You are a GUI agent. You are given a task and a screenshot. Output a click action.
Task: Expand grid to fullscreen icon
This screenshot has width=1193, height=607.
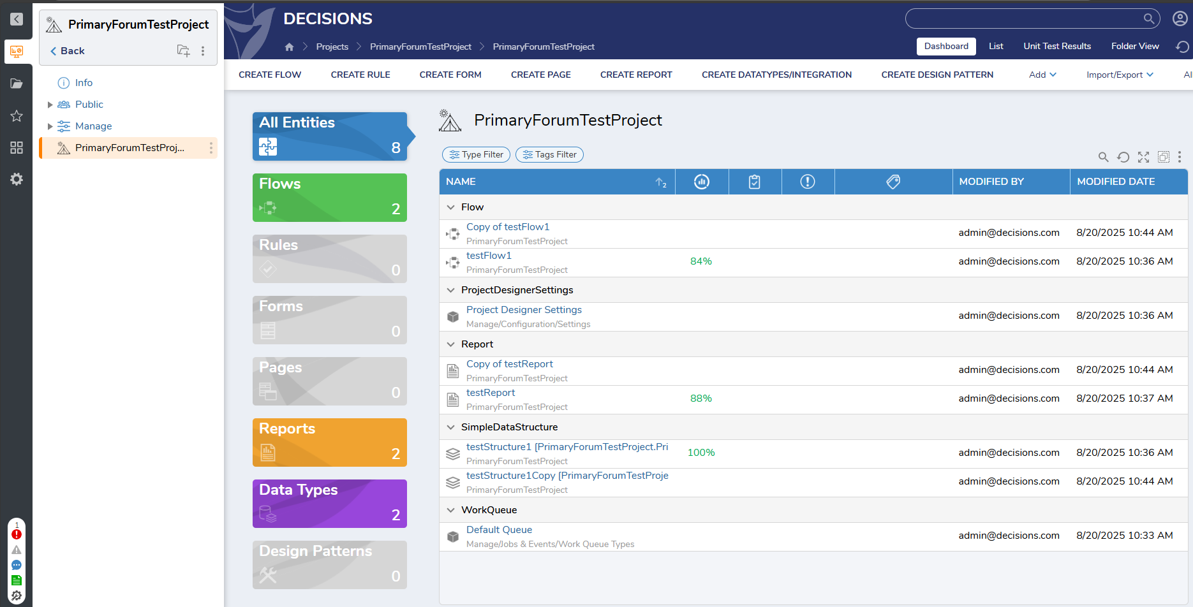[x=1143, y=157]
